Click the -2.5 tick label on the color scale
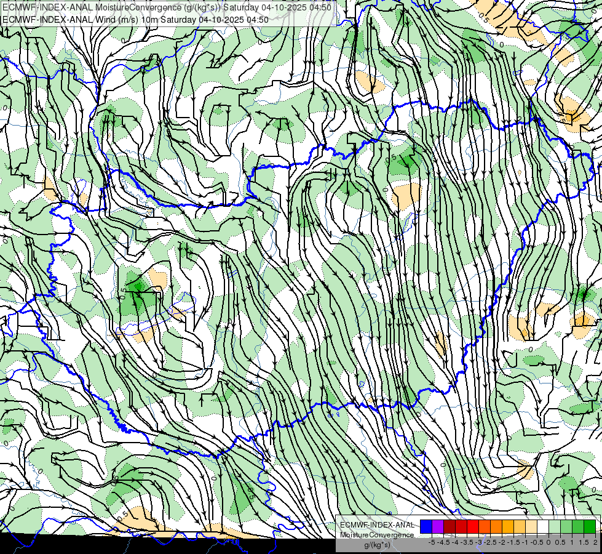This screenshot has width=602, height=554. (490, 542)
